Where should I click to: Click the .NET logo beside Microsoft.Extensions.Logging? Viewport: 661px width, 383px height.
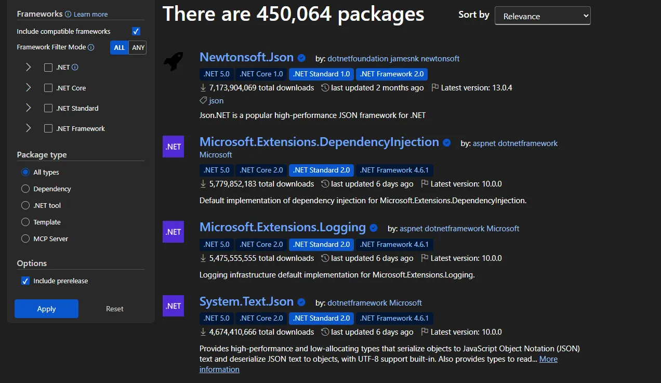coord(173,231)
